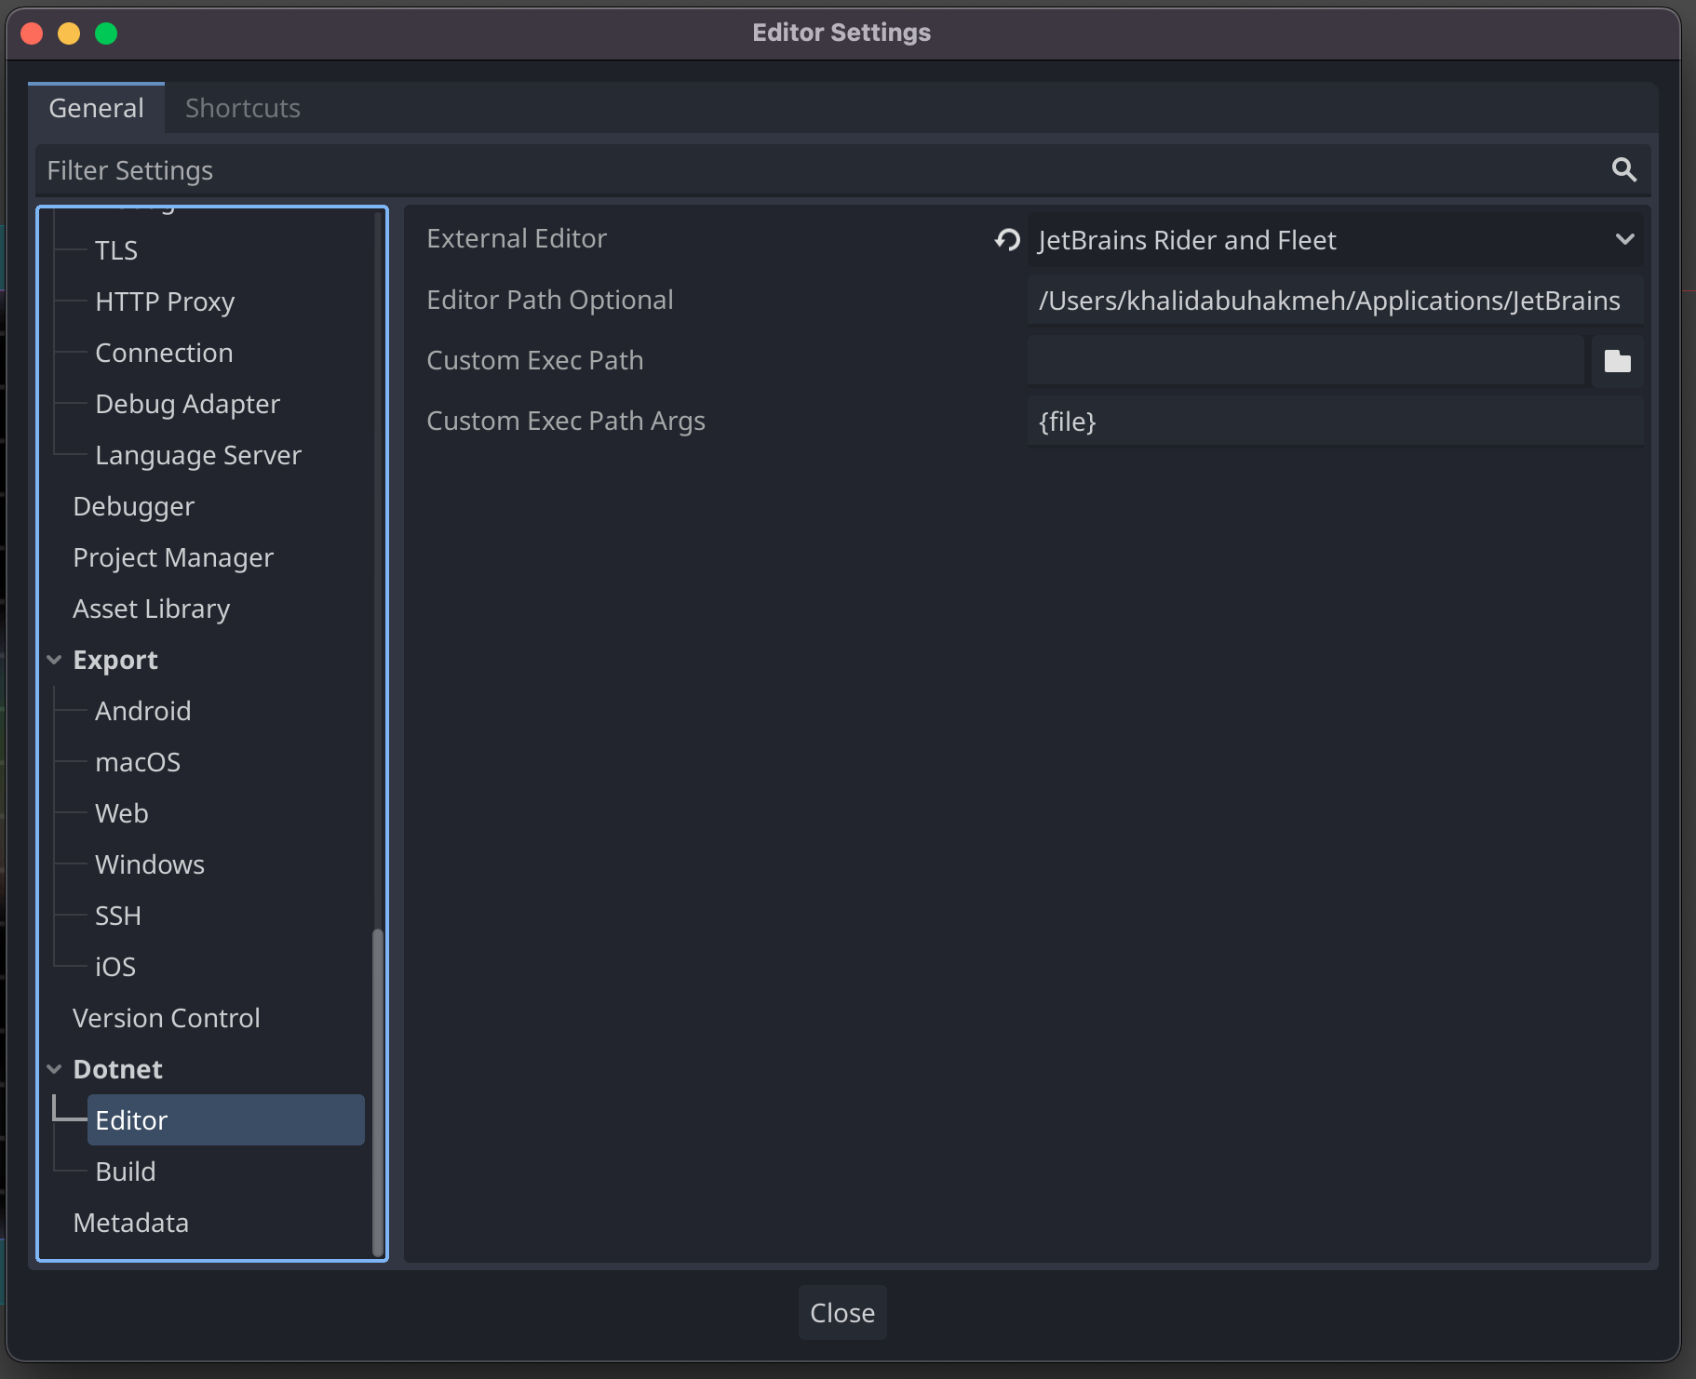Image resolution: width=1696 pixels, height=1379 pixels.
Task: Click the green macOS zoom button
Action: [x=106, y=33]
